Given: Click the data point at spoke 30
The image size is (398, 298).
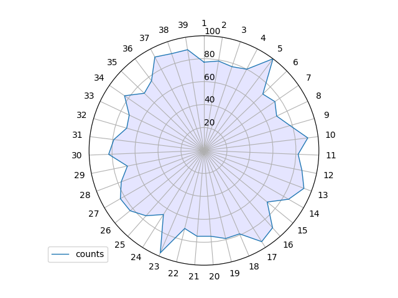Looking at the screenshot, I should (109, 155).
